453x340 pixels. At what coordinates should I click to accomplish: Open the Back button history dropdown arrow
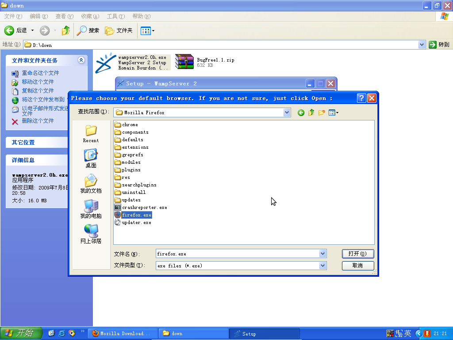pos(32,31)
